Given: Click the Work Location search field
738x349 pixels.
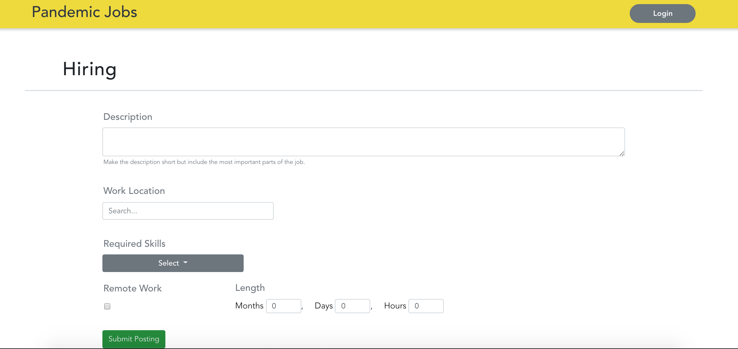Looking at the screenshot, I should (188, 211).
